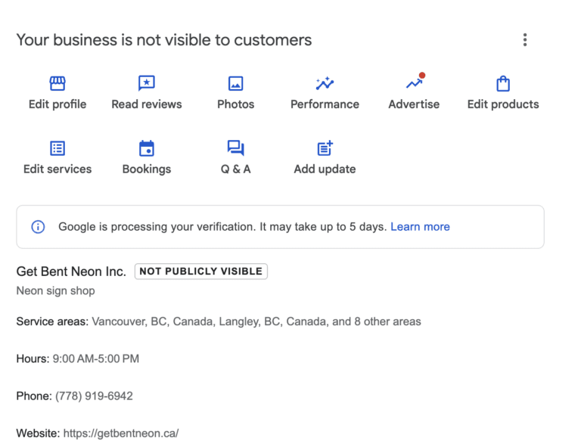The width and height of the screenshot is (581, 444).
Task: Open the Photos icon
Action: [235, 83]
